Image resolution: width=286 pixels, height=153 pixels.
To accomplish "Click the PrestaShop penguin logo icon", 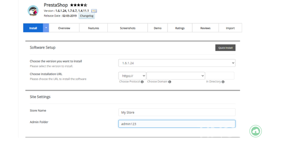I will coord(33,11).
